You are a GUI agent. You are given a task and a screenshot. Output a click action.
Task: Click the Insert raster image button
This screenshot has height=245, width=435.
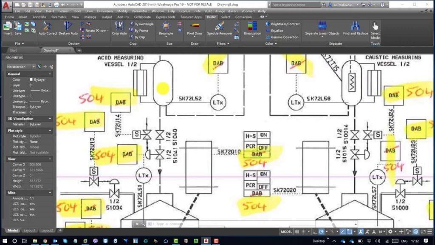(x=8, y=28)
